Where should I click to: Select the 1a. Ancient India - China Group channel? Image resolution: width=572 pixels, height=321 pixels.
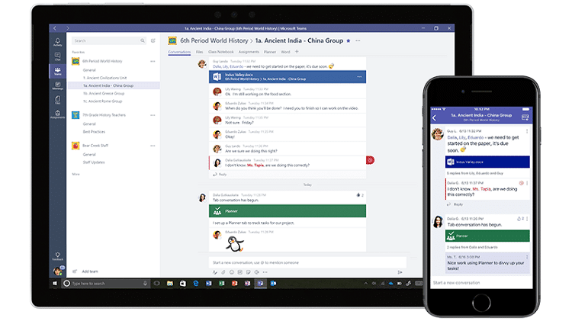(x=114, y=85)
